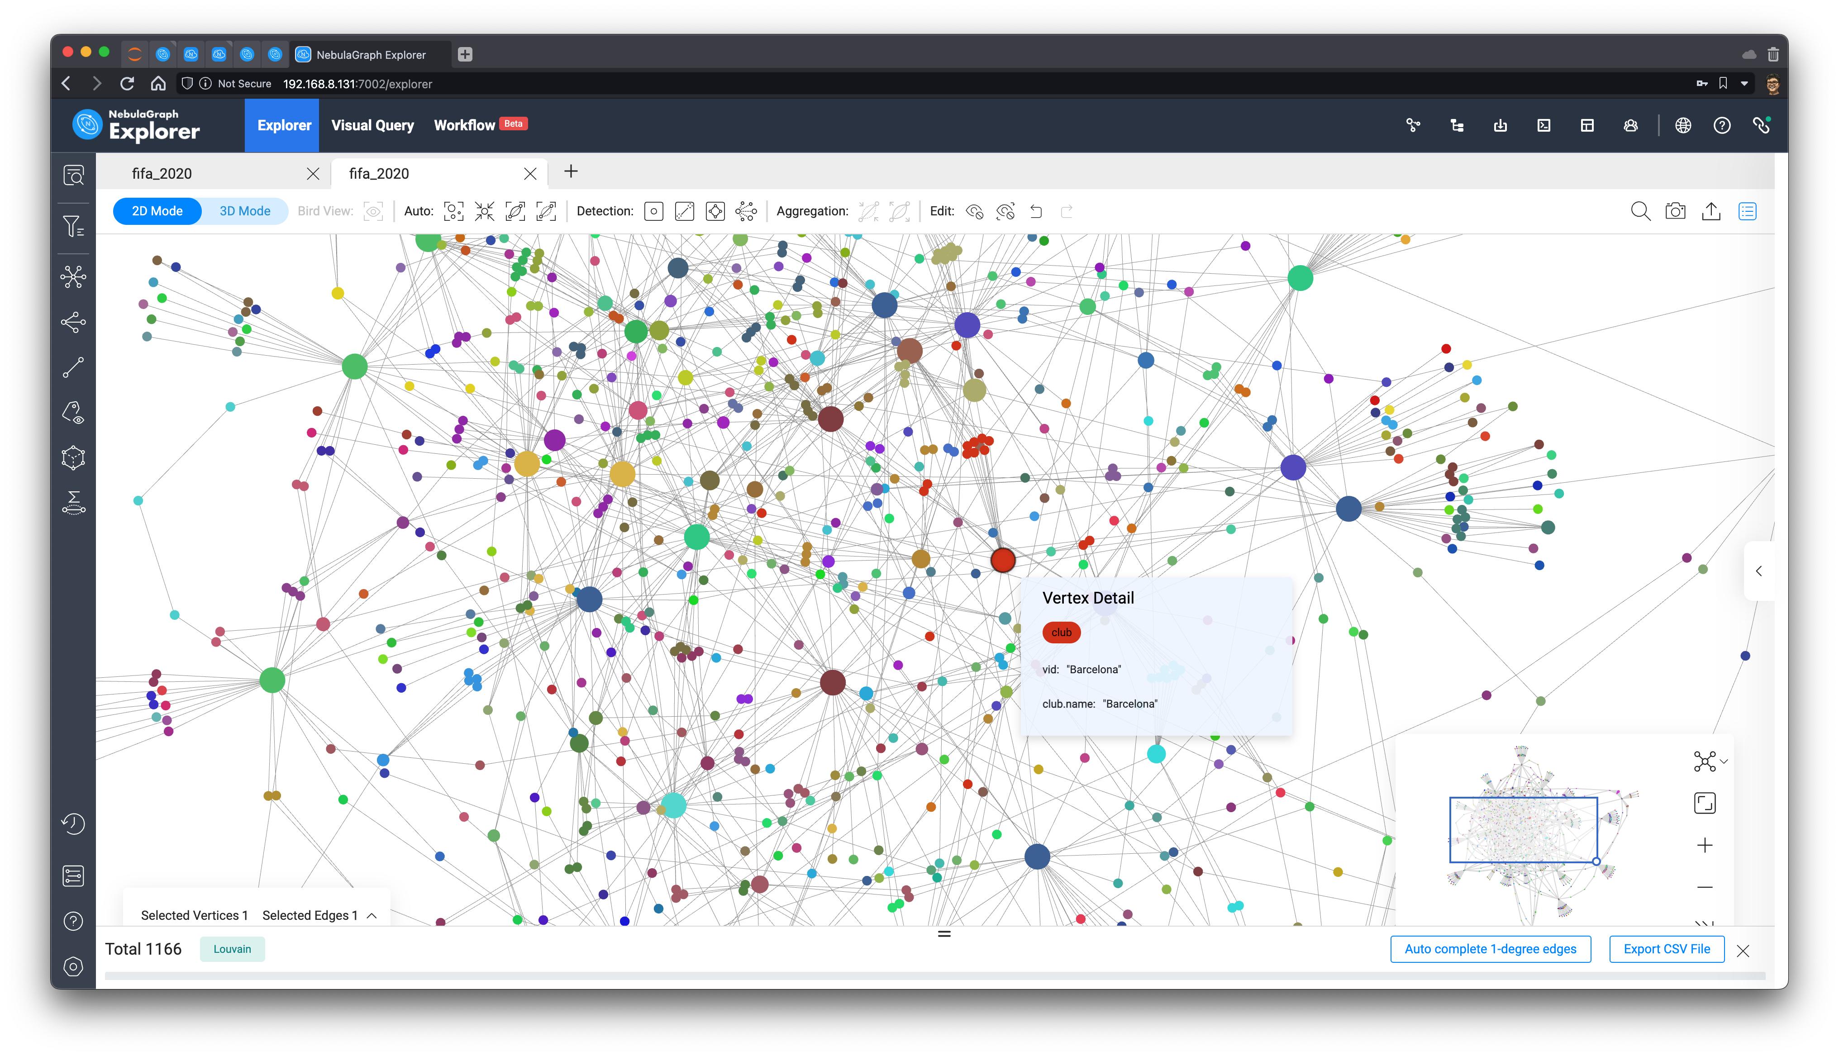Zoom out with the minus button
1839x1056 pixels.
tap(1705, 887)
